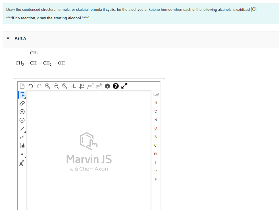Select the Eraser tool

[22, 103]
